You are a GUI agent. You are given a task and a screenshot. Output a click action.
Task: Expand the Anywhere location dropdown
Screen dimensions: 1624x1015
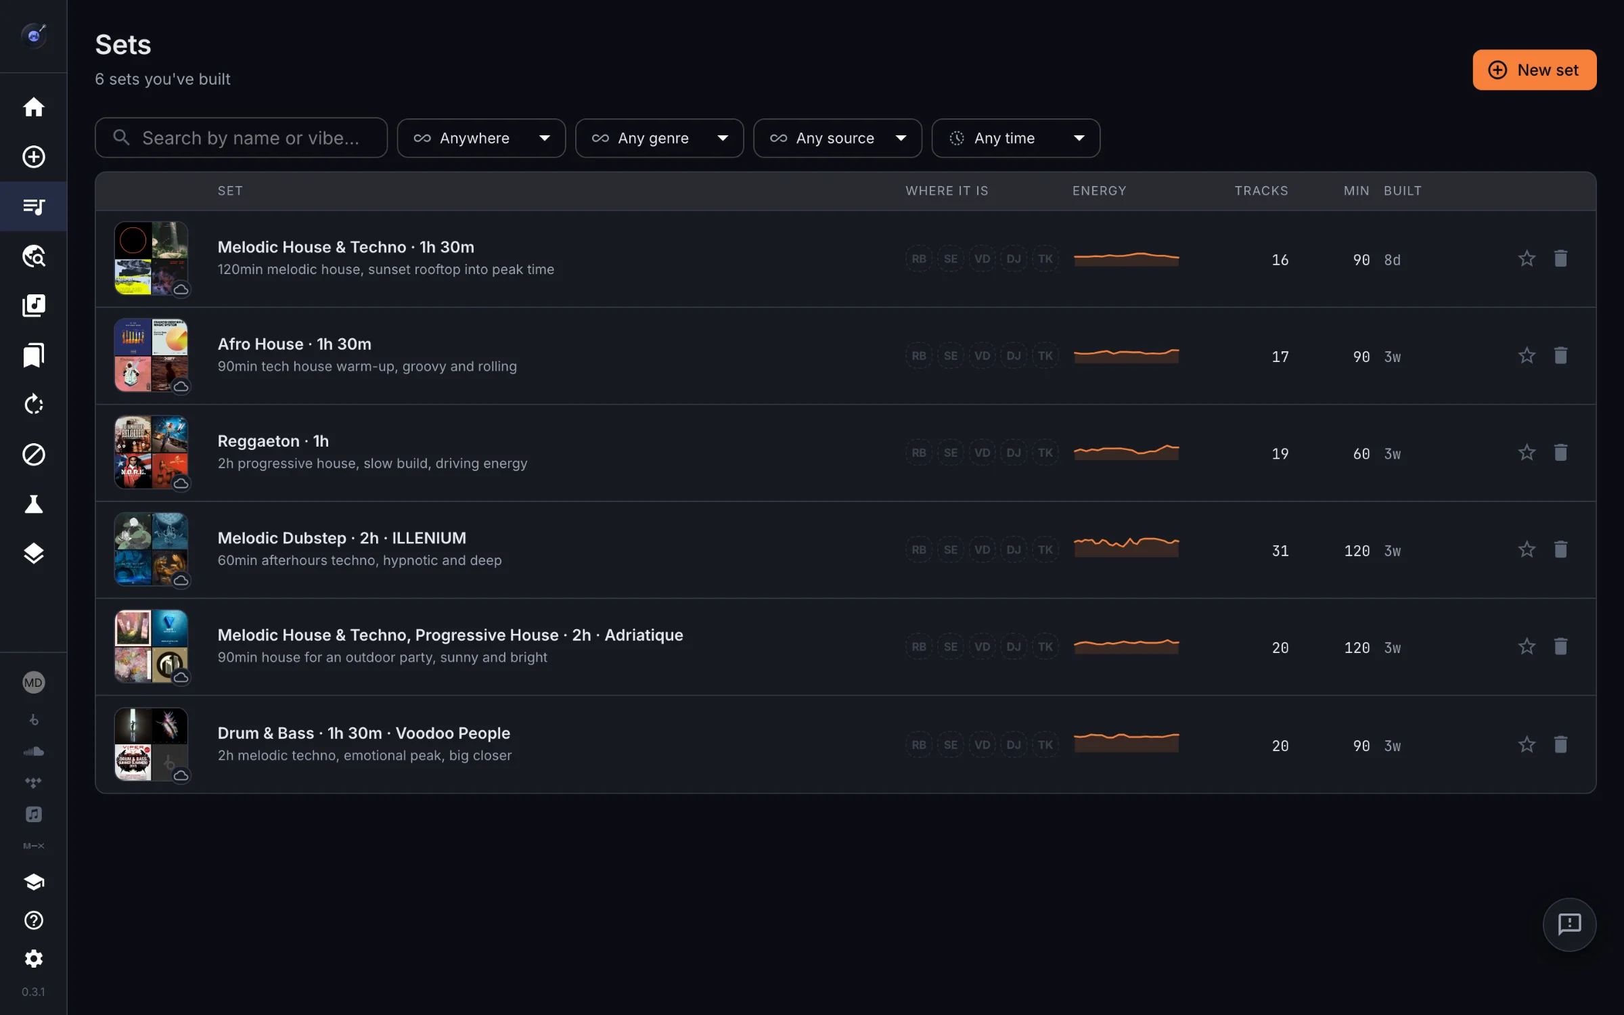coord(481,138)
